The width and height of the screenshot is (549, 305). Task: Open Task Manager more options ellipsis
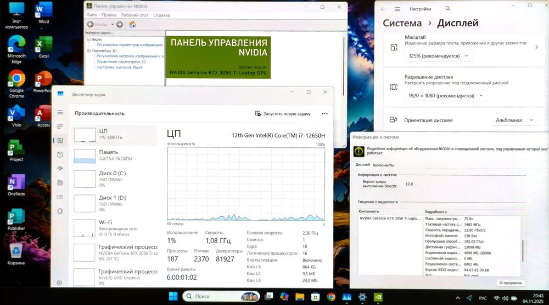coord(324,113)
